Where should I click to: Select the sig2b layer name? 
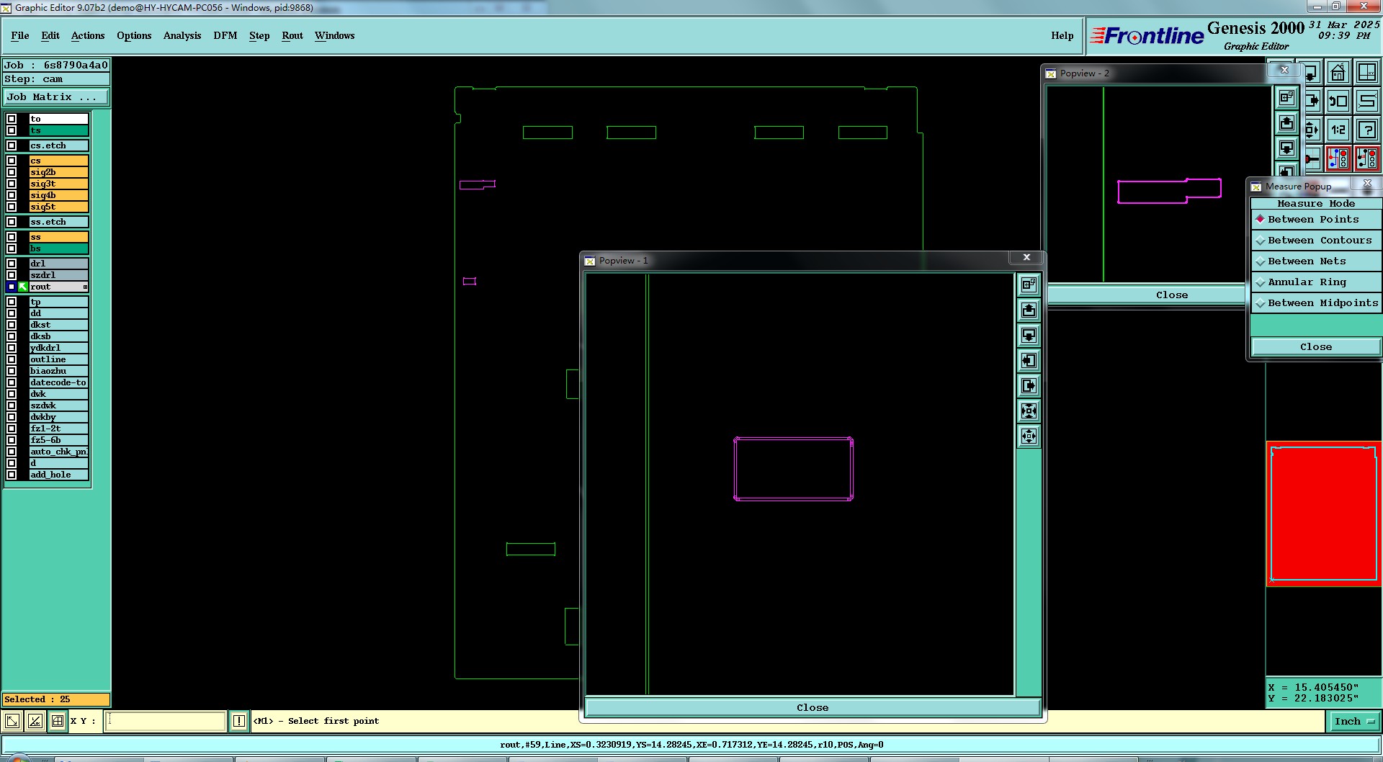click(x=58, y=172)
